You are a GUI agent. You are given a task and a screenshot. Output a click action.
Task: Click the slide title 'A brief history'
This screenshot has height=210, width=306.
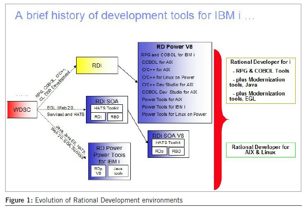(x=135, y=15)
